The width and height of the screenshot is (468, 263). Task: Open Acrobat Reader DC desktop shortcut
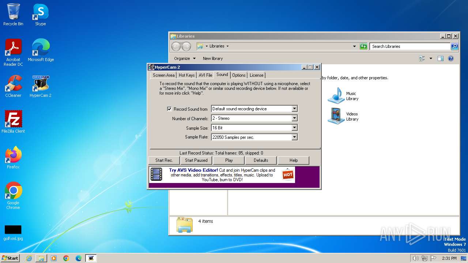click(13, 52)
